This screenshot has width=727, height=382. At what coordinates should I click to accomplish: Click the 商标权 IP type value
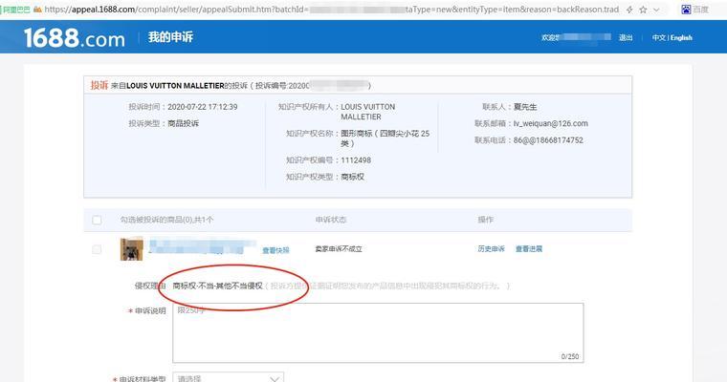tap(352, 177)
